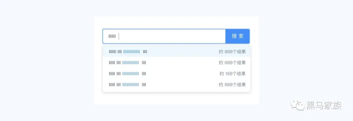Open the suggestion row with 约 668个结果

pyautogui.click(x=176, y=84)
